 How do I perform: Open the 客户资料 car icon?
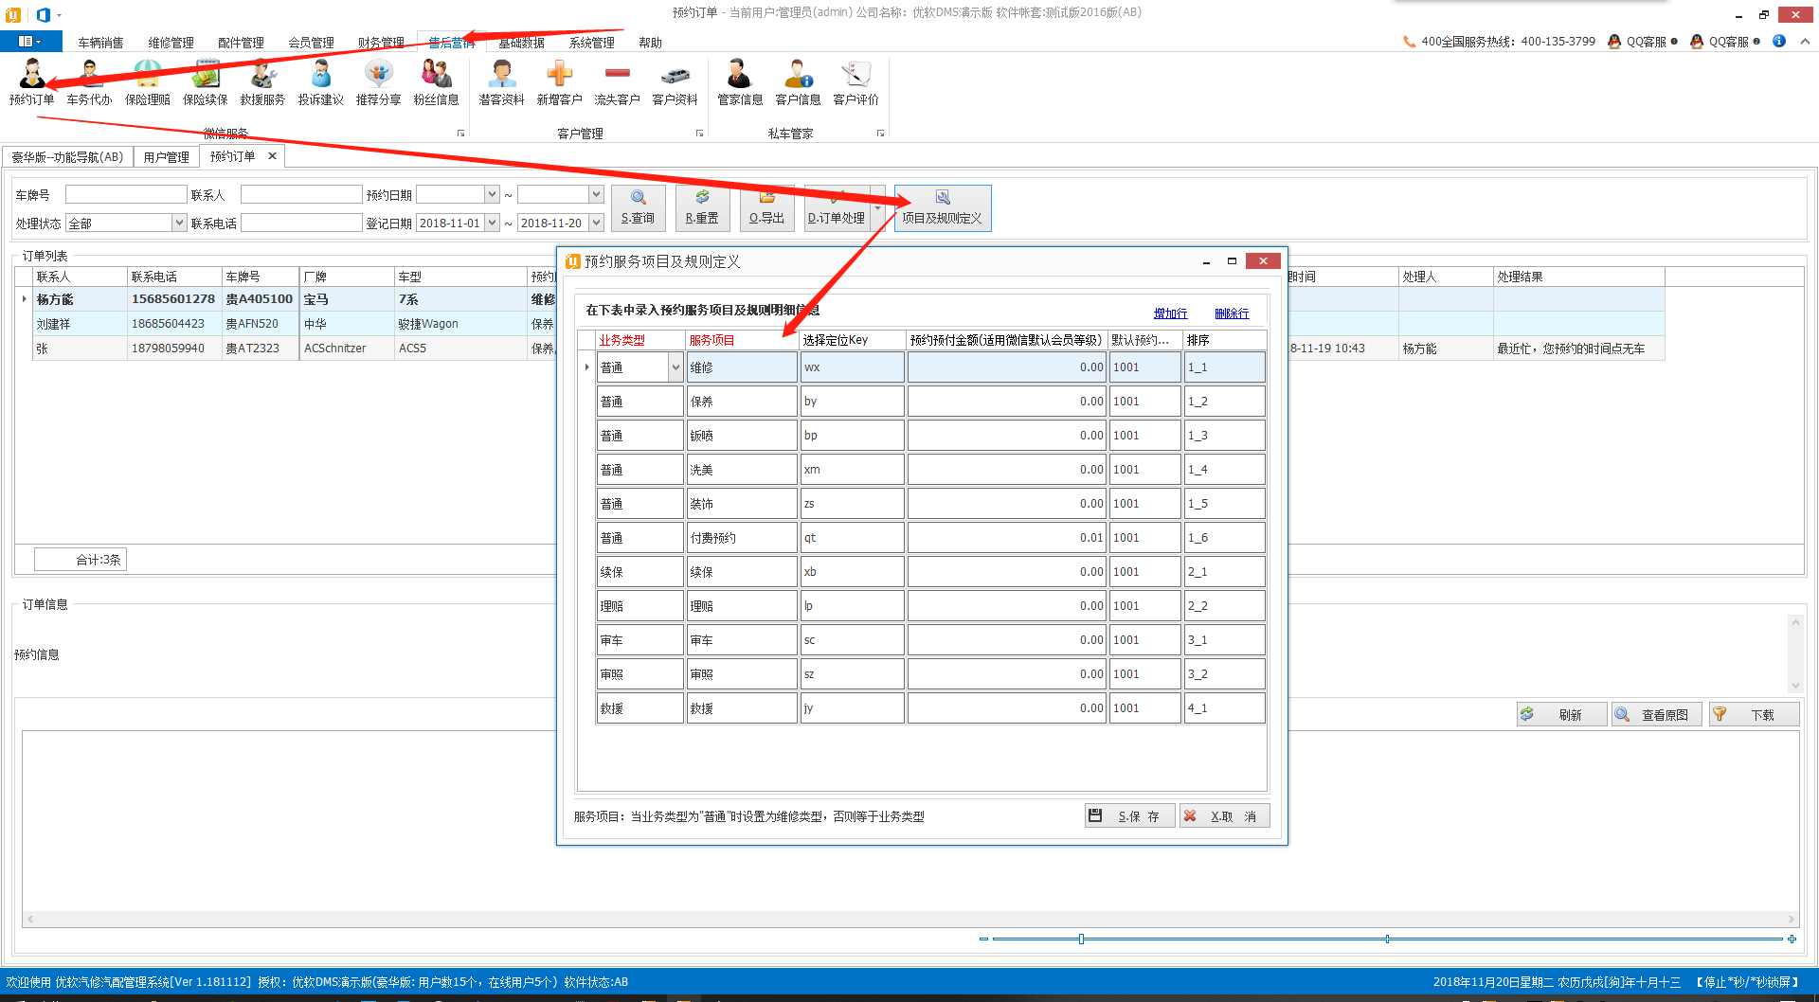(675, 82)
